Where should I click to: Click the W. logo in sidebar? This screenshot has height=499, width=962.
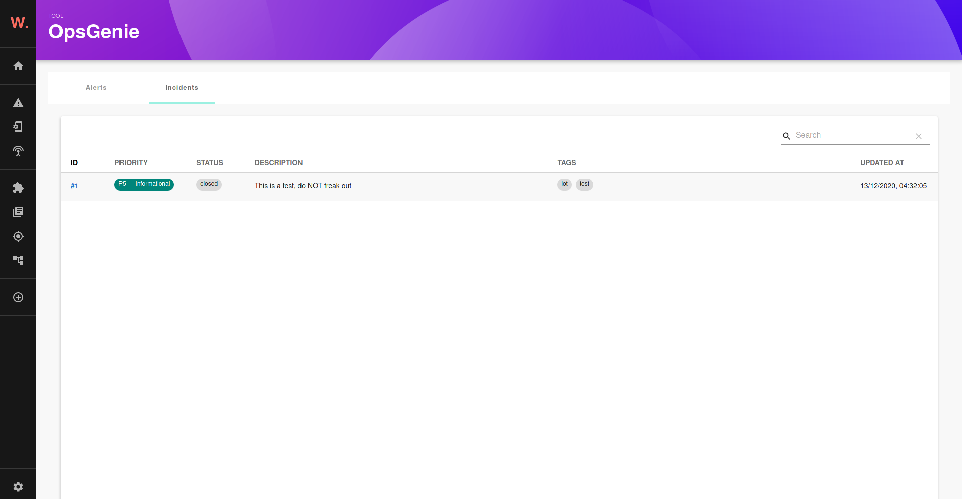(x=19, y=23)
